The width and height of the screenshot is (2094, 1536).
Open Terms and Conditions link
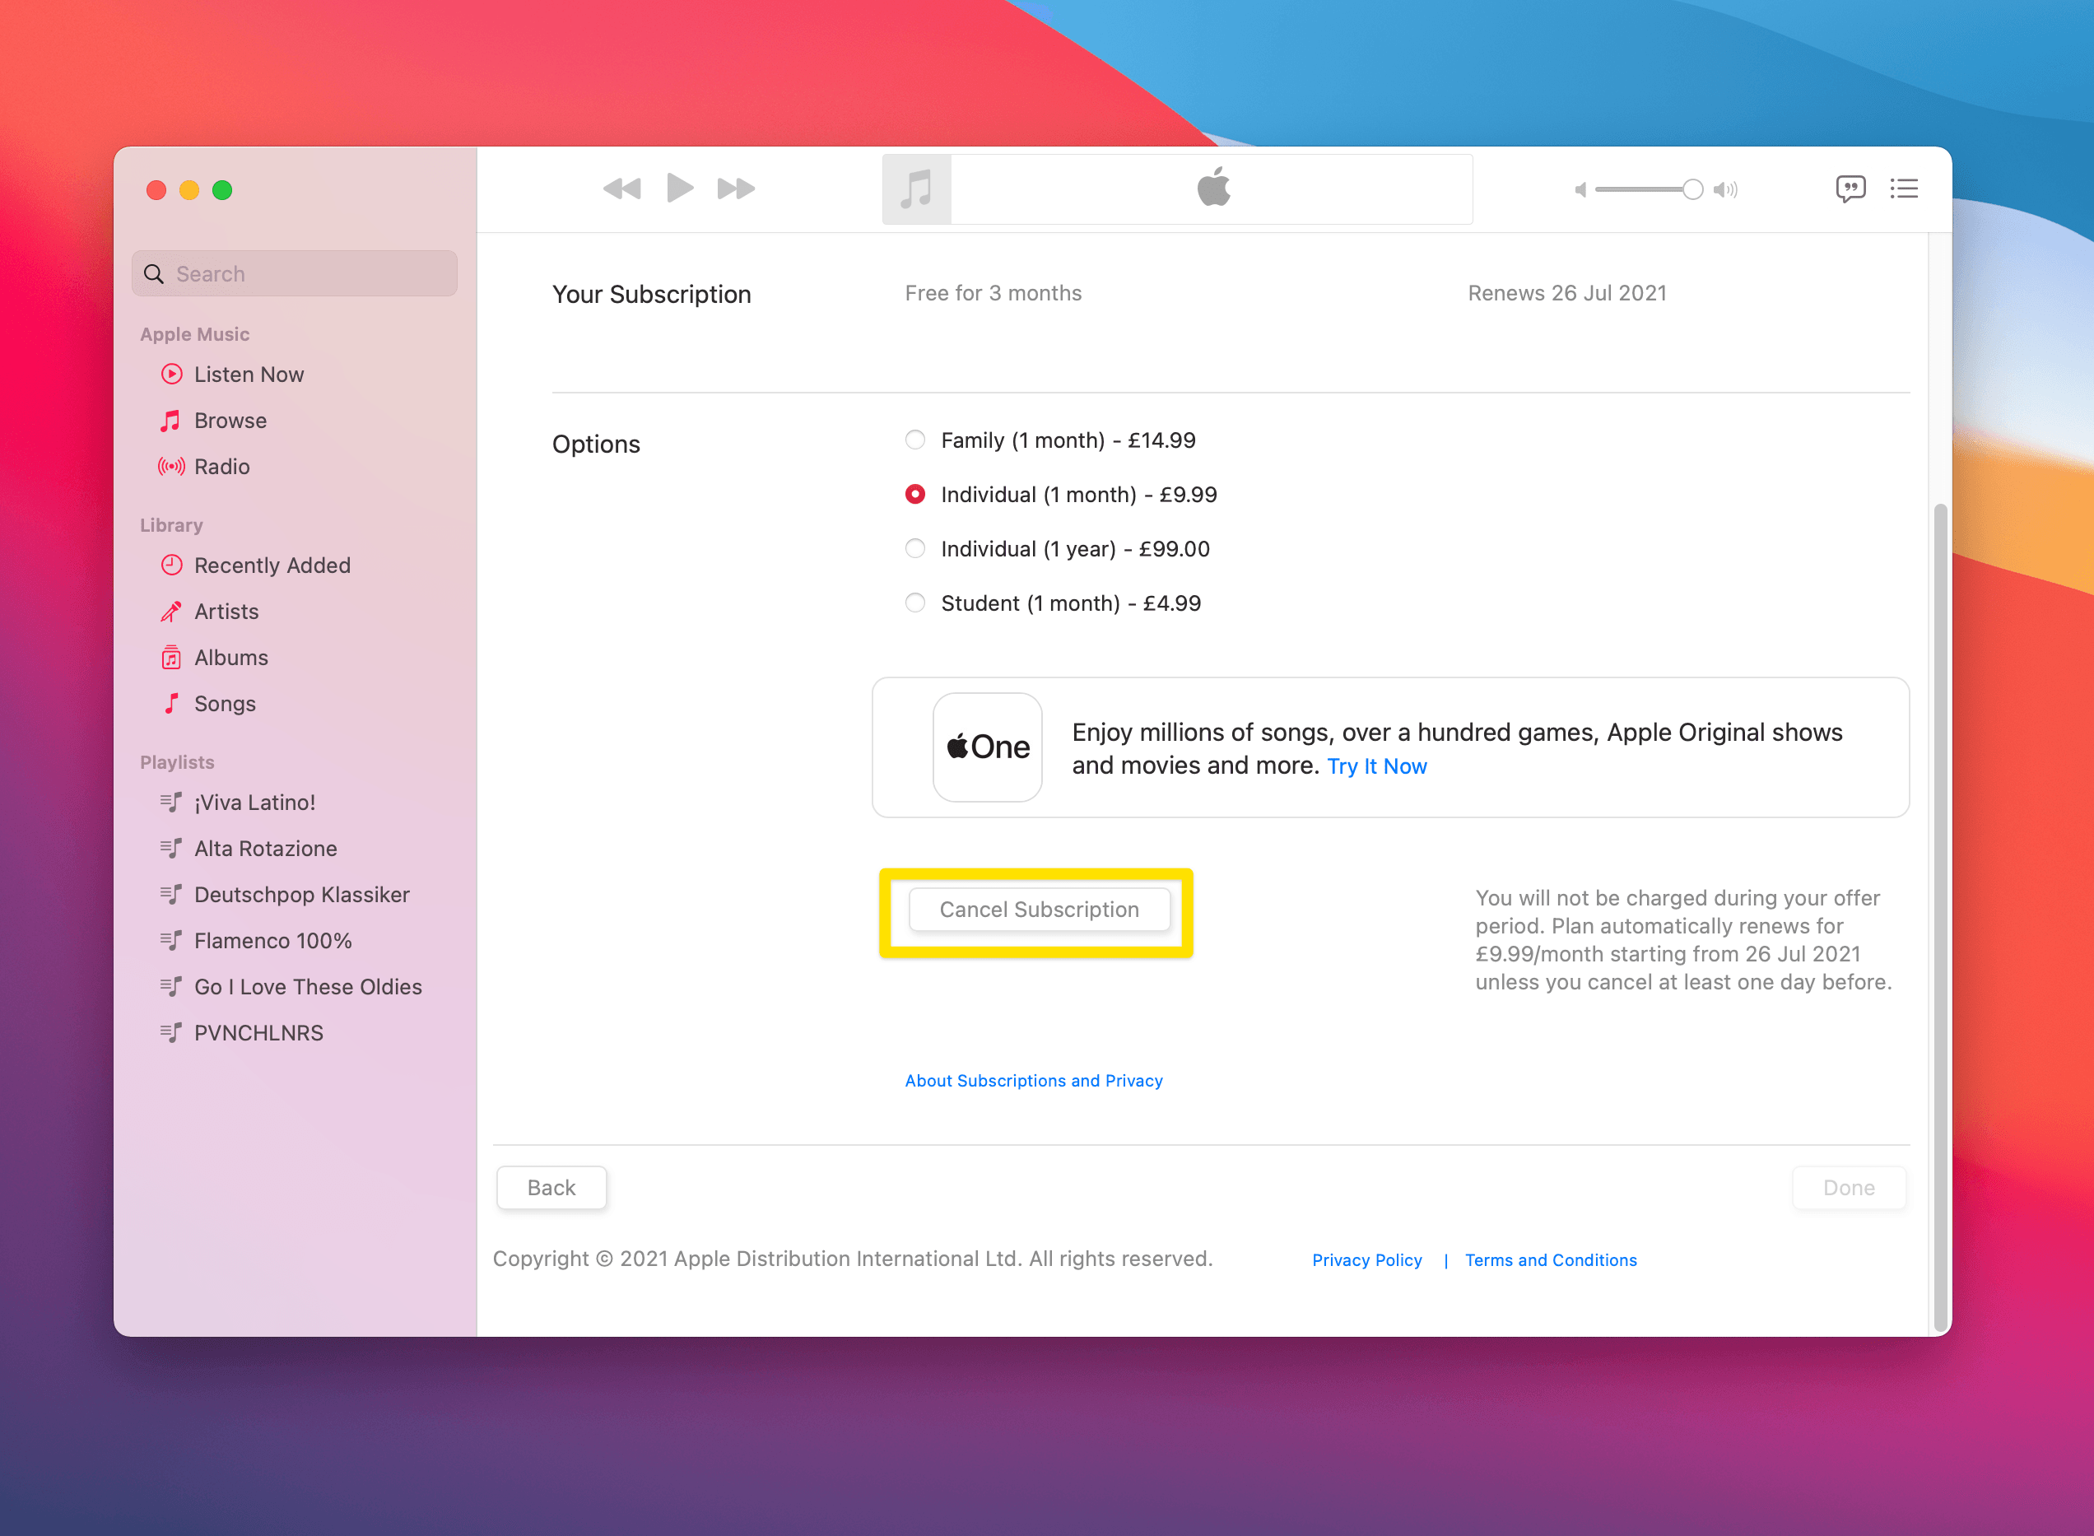coord(1551,1261)
